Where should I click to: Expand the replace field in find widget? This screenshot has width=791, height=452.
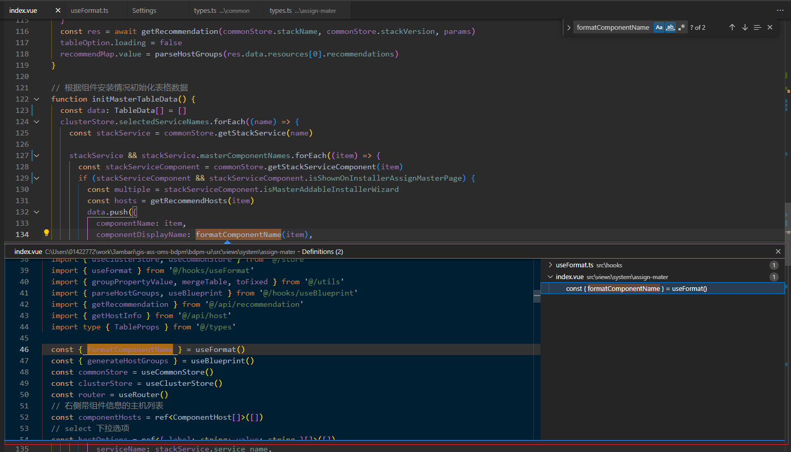pyautogui.click(x=569, y=27)
